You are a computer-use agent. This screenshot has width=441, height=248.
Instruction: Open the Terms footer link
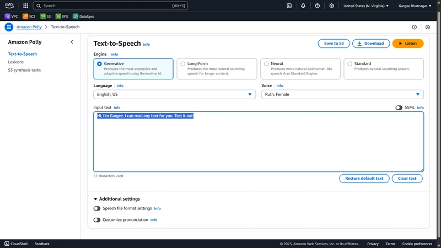390,244
